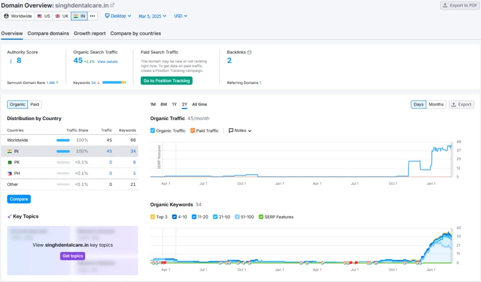Click the chart Export button

coord(461,105)
